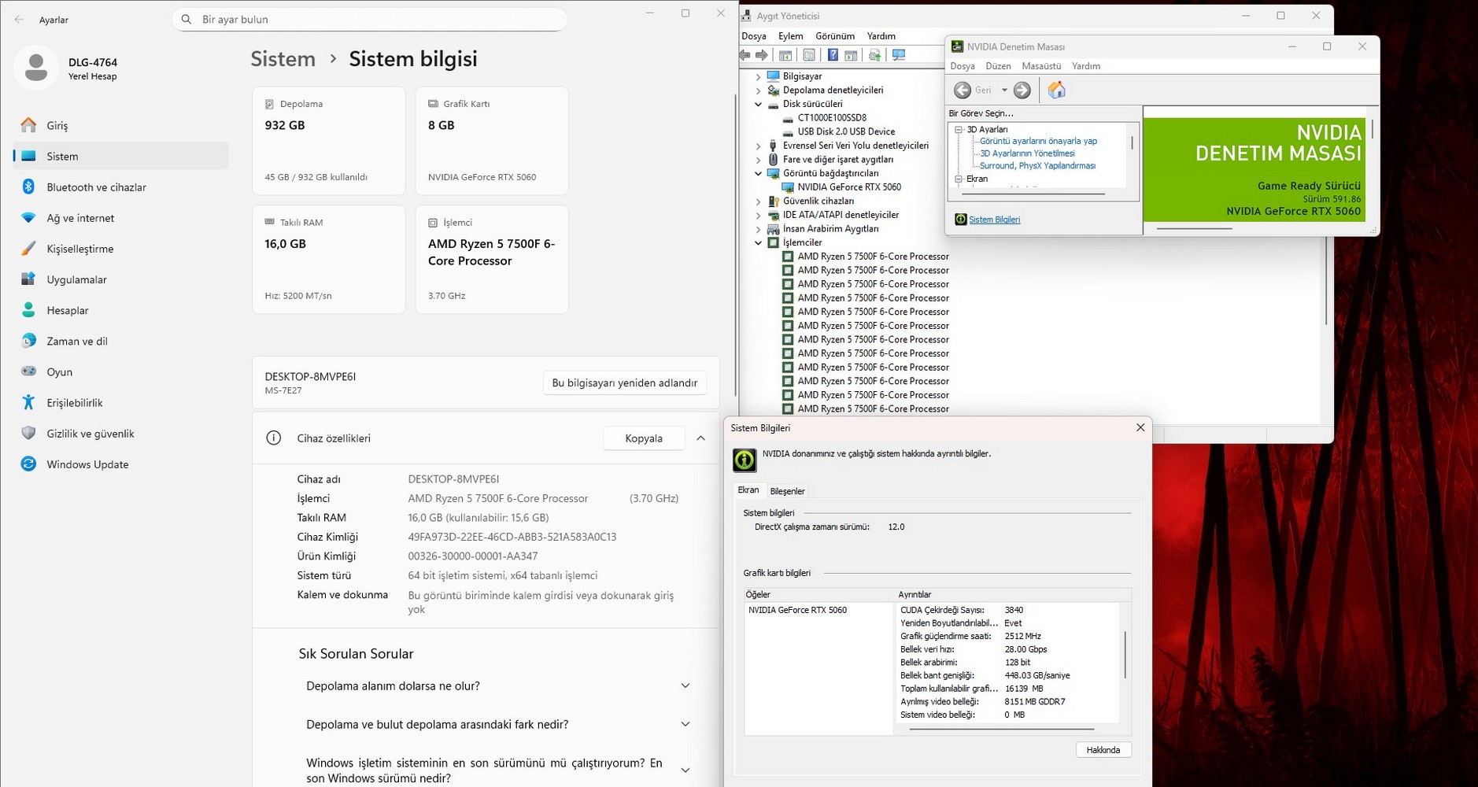Expand the Güvenlik cihazları device category
The width and height of the screenshot is (1478, 787).
[x=759, y=201]
